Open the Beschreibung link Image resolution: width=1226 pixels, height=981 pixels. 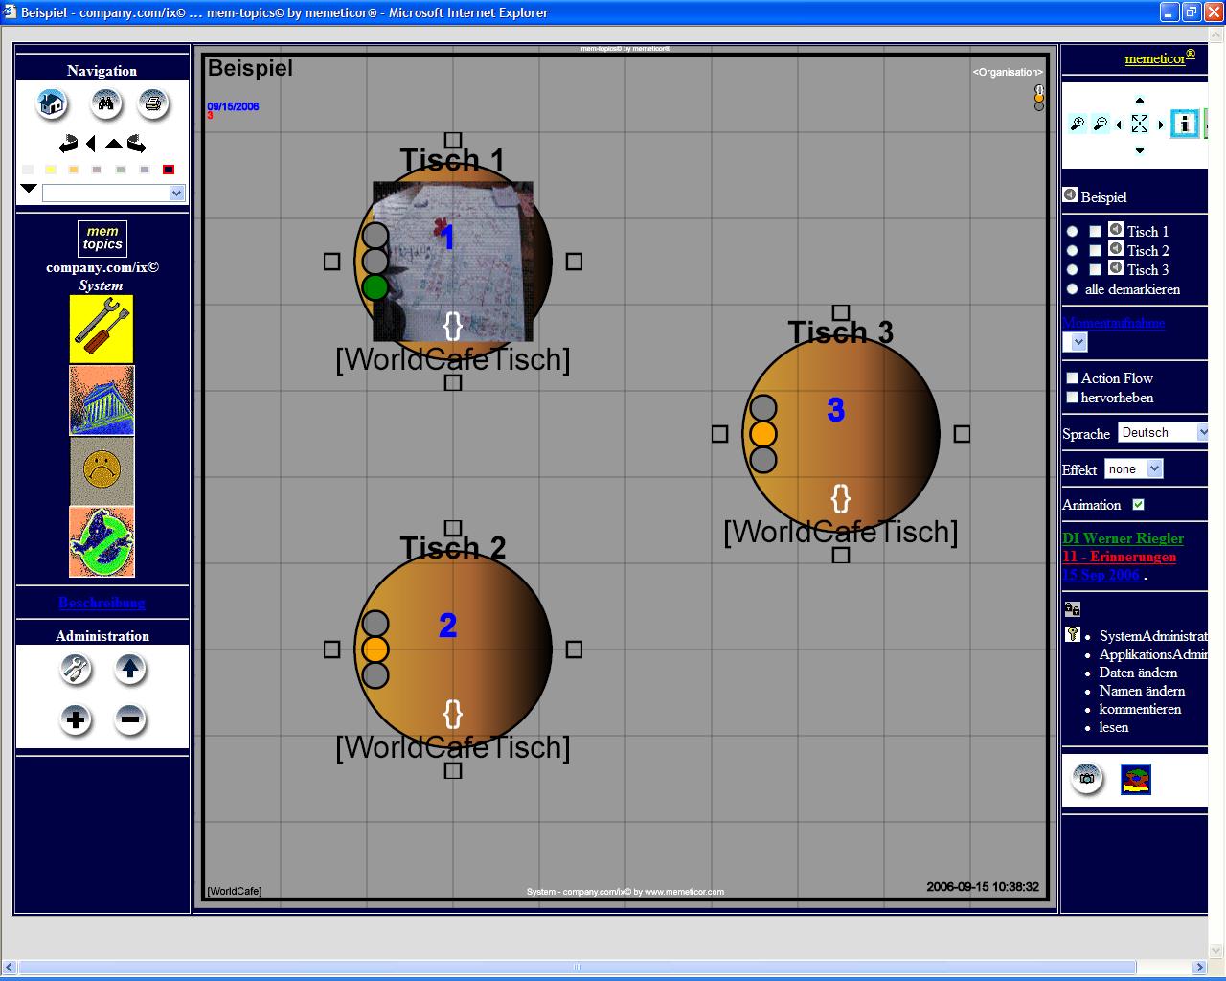point(102,603)
